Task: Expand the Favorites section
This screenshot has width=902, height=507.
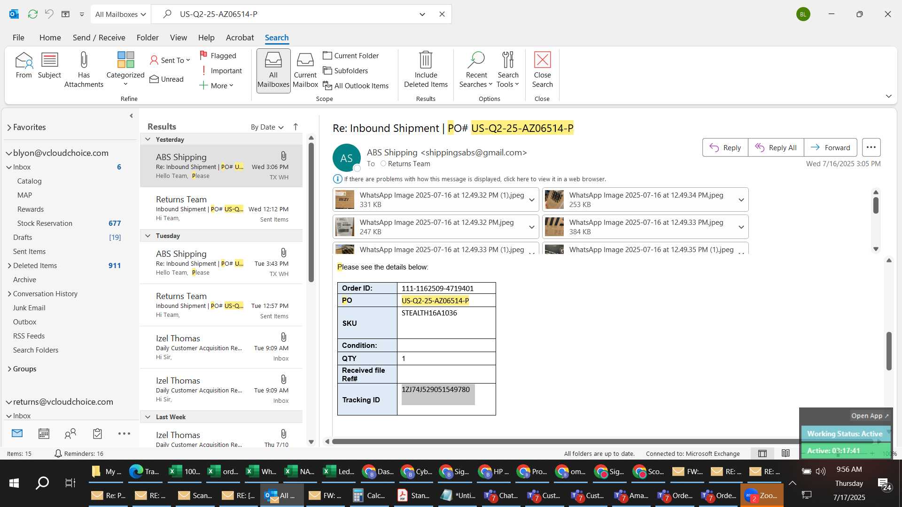Action: (9, 127)
